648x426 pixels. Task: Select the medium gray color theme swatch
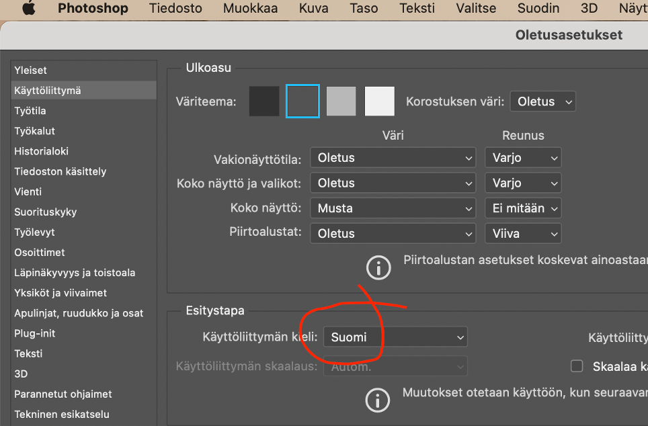tap(341, 101)
